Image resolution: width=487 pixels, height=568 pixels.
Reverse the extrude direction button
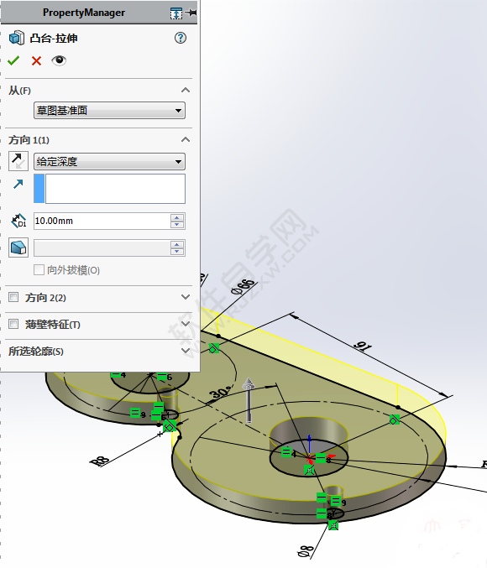tap(18, 161)
